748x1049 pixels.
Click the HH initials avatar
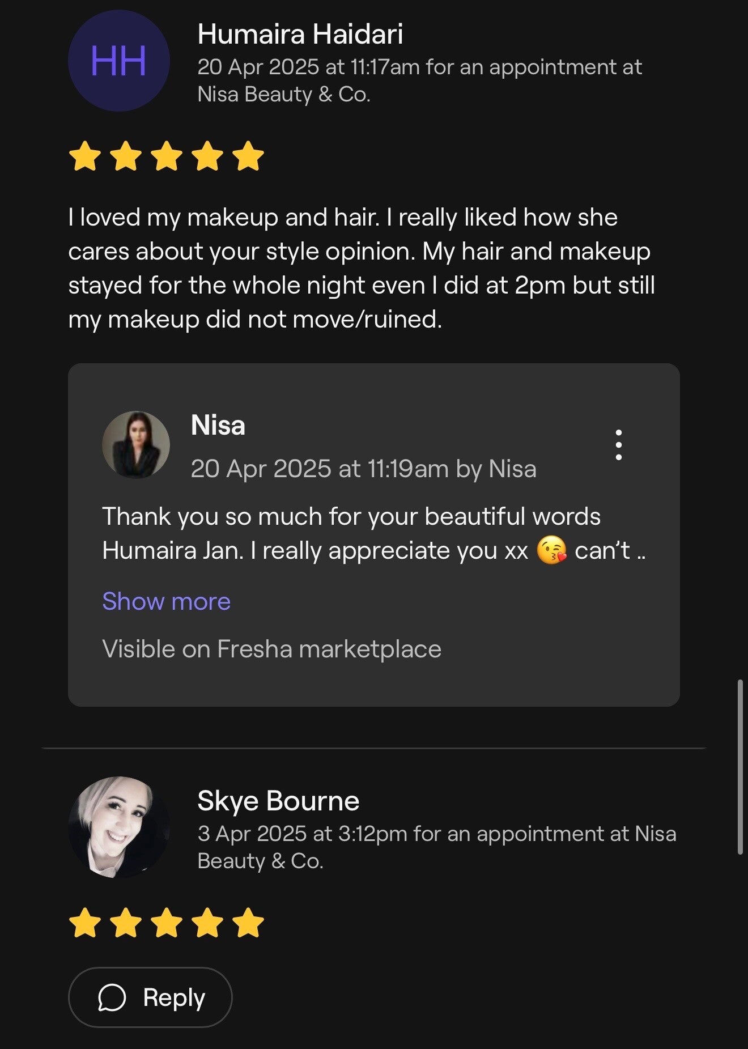[119, 61]
